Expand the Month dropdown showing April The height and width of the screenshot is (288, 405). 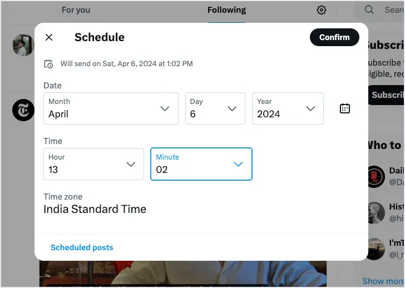pos(111,108)
